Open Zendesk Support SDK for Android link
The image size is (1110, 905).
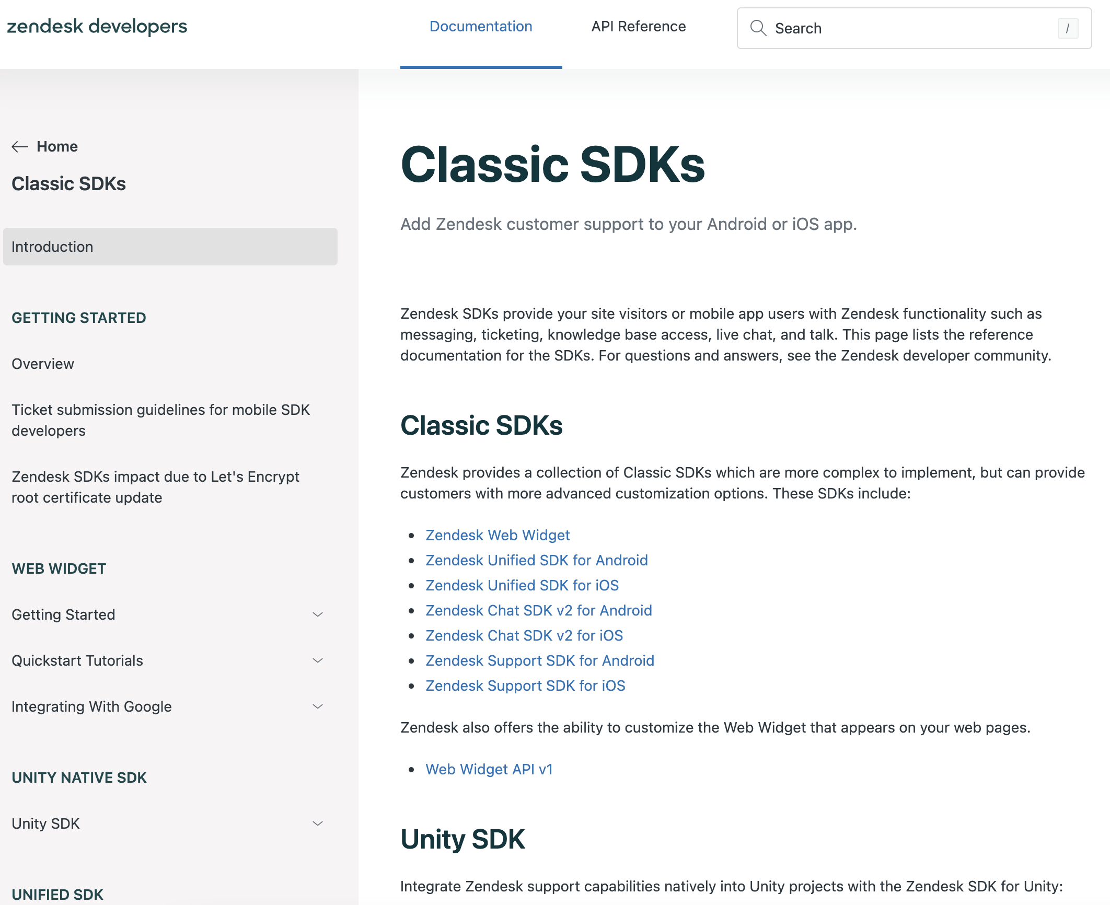540,660
